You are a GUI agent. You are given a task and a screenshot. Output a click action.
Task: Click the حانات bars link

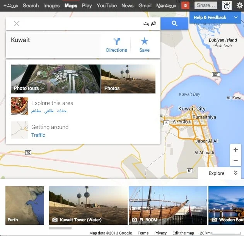pyautogui.click(x=61, y=111)
